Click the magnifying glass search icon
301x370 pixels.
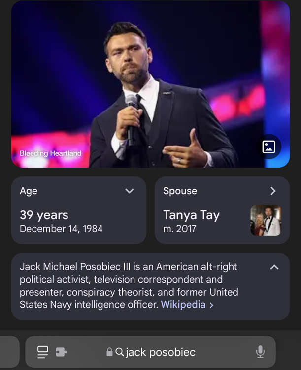[x=120, y=352]
